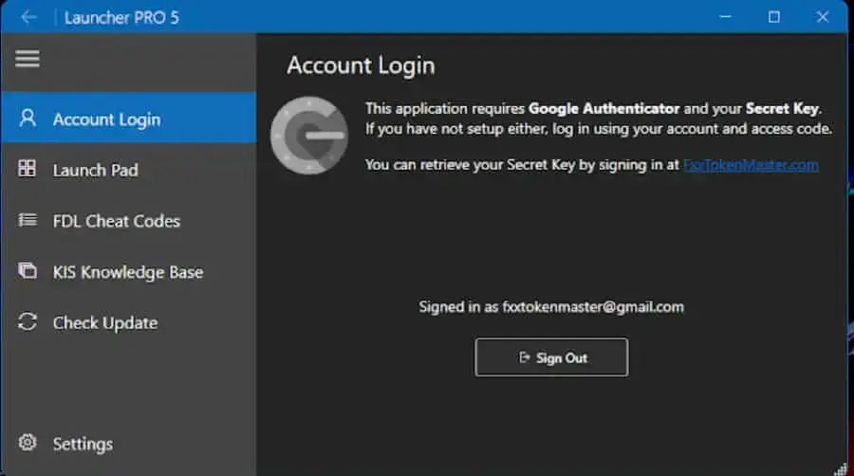This screenshot has width=854, height=476.
Task: Click the KIS Knowledge Base stack icon
Action: click(x=28, y=271)
